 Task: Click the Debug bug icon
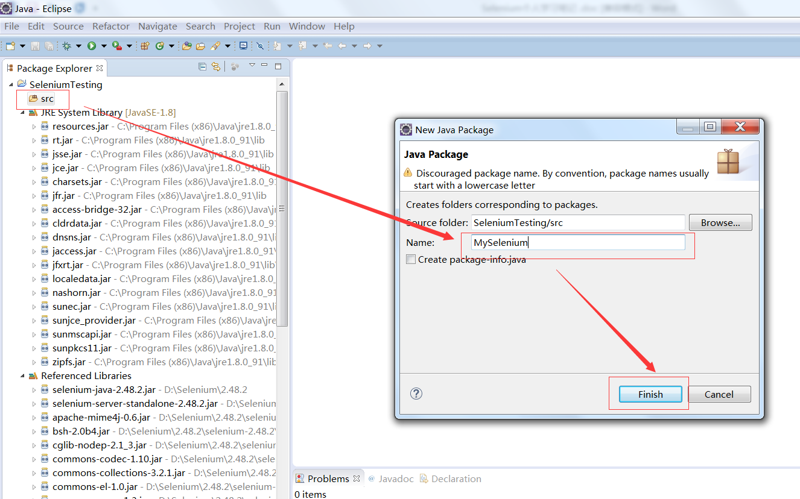(66, 46)
